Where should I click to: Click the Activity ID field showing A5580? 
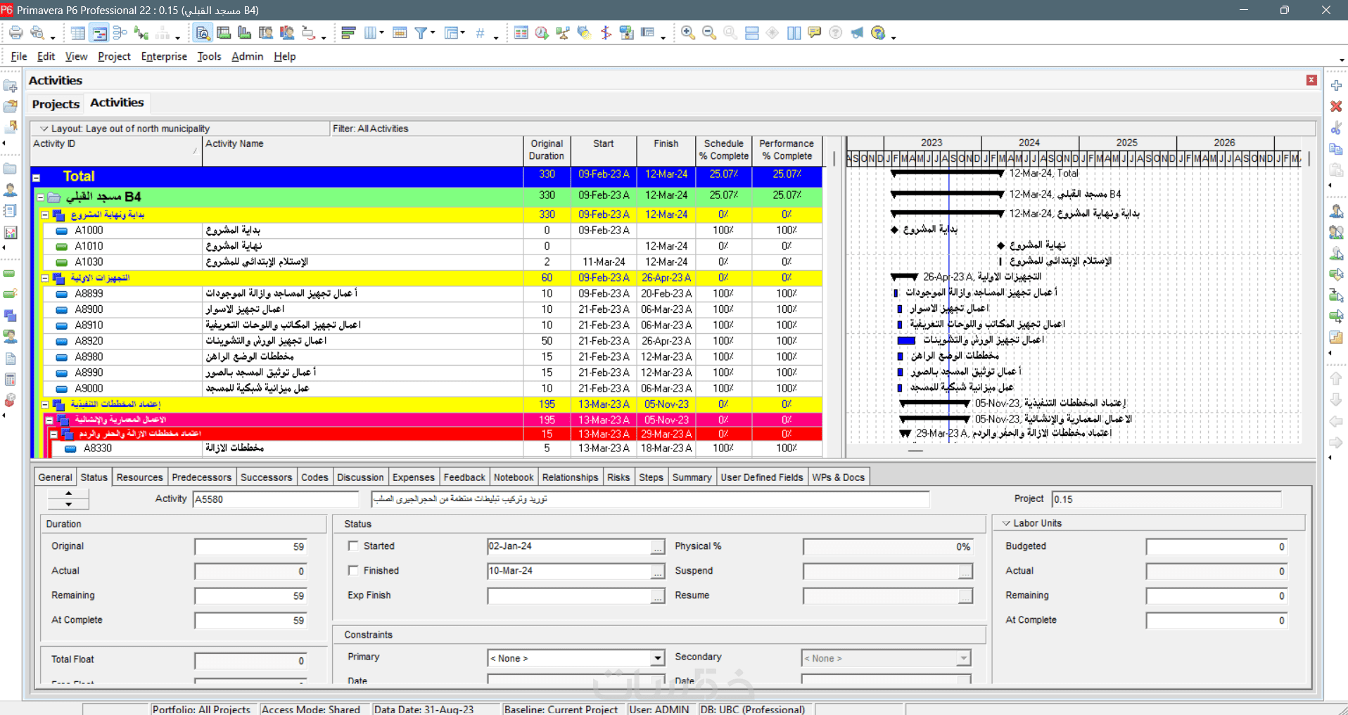coord(276,499)
